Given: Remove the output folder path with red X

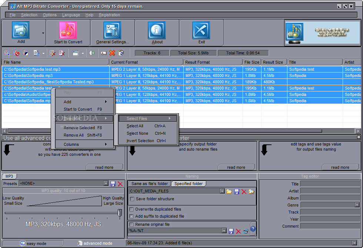Looking at the screenshot, I should click(244, 191).
